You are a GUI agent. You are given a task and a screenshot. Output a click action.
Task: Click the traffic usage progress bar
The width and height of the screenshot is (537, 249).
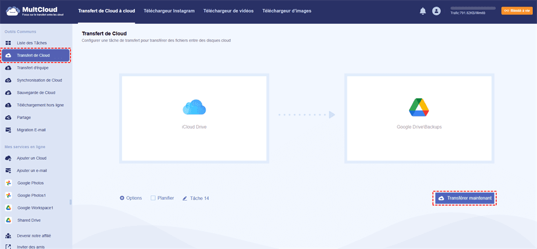(473, 8)
